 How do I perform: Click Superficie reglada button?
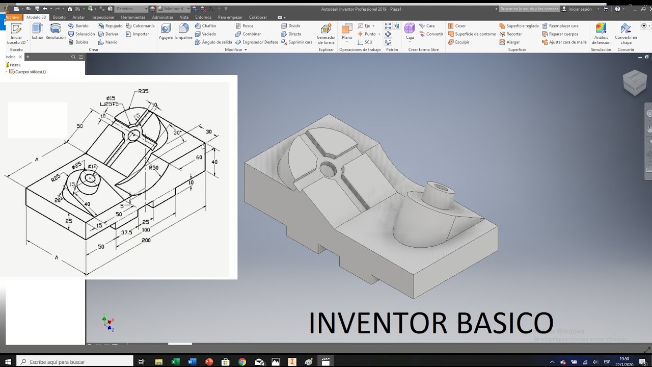point(519,25)
